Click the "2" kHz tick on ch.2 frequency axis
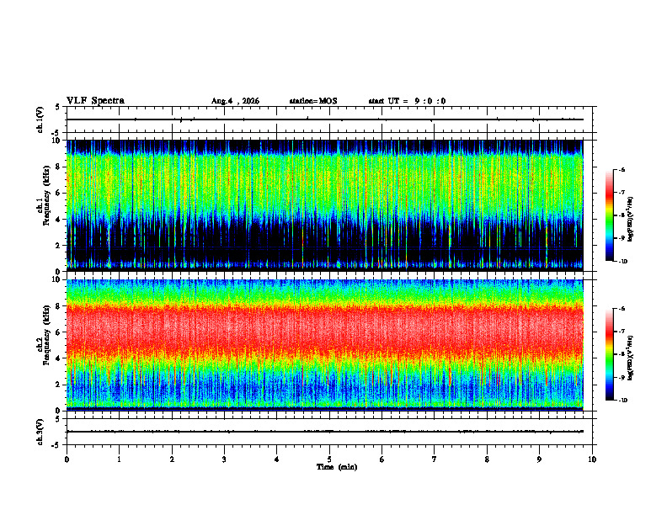667x515 pixels. click(59, 385)
